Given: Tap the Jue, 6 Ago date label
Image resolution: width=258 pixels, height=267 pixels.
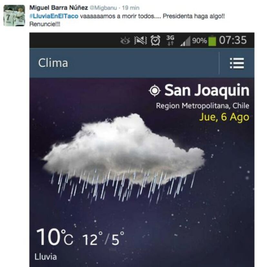Looking at the screenshot, I should click(x=224, y=117).
